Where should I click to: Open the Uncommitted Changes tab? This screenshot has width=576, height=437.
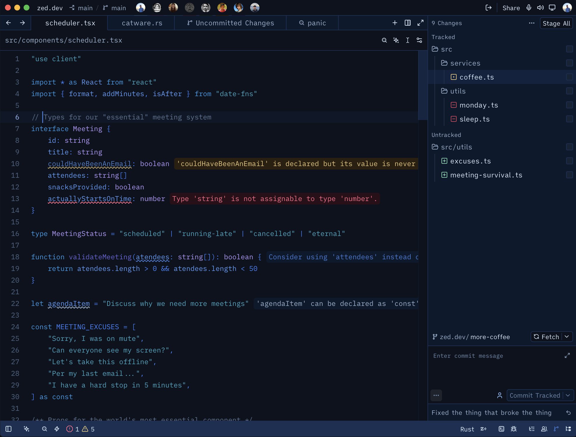click(x=230, y=23)
